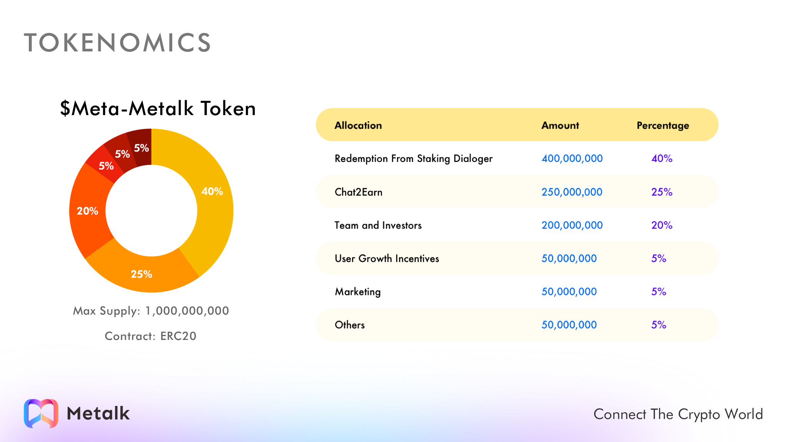Select the $Meta-Metalk Token heading

coord(157,109)
